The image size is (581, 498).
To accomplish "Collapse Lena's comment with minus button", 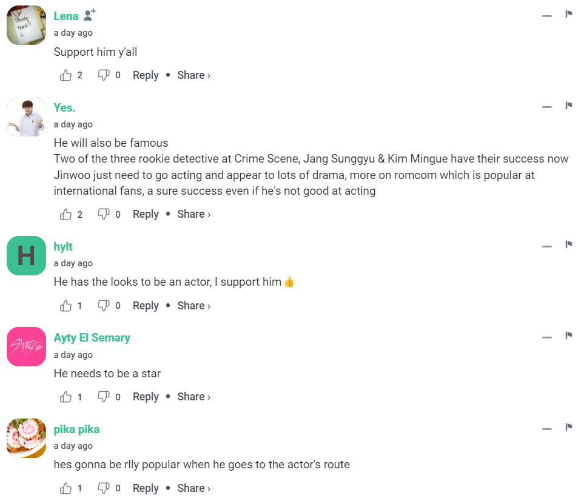I will (x=547, y=15).
